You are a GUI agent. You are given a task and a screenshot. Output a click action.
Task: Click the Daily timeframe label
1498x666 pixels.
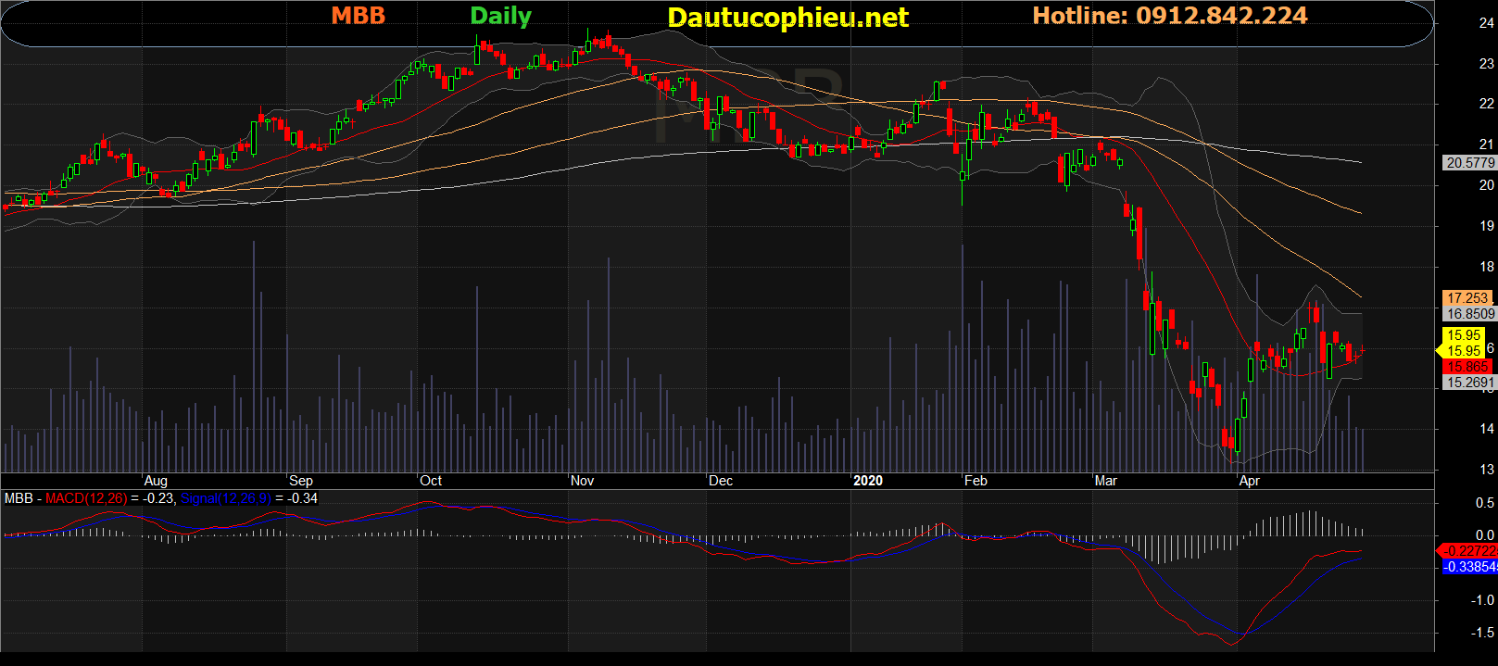coord(500,16)
